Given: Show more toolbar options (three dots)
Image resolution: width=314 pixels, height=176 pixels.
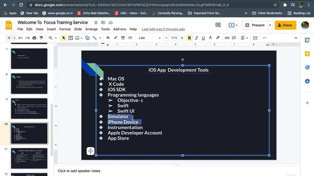Looking at the screenshot, I should [x=264, y=38].
